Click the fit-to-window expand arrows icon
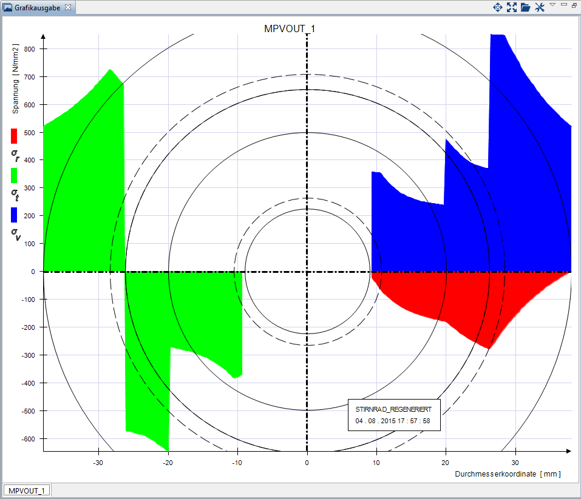The width and height of the screenshot is (581, 499). pyautogui.click(x=512, y=7)
